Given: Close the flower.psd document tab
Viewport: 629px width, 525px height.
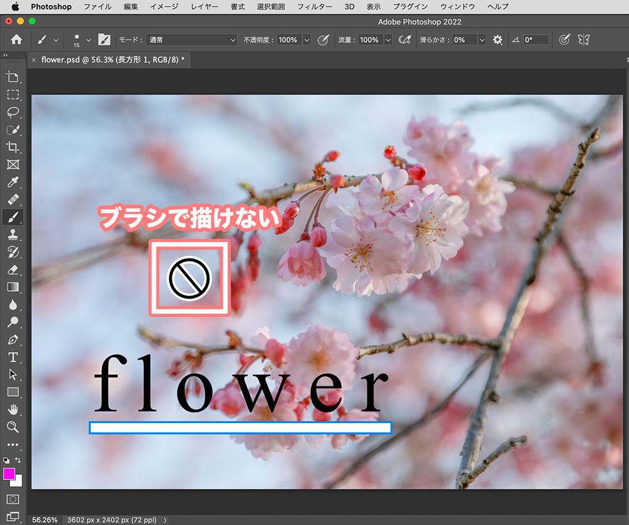Looking at the screenshot, I should tap(34, 60).
